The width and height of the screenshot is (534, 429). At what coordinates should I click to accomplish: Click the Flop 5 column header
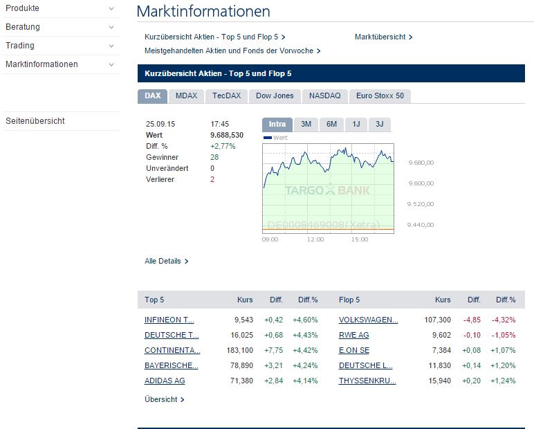(x=349, y=300)
